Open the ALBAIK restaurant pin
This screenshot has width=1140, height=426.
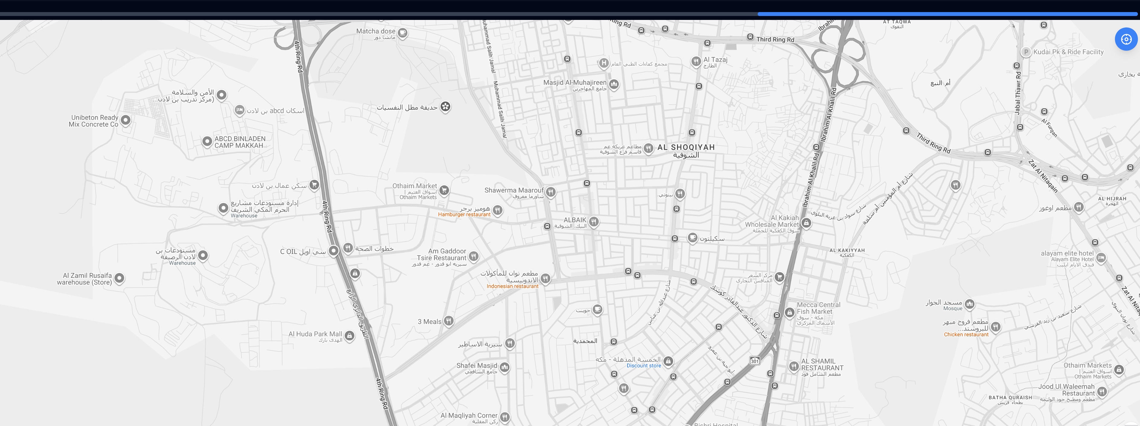[x=593, y=221]
